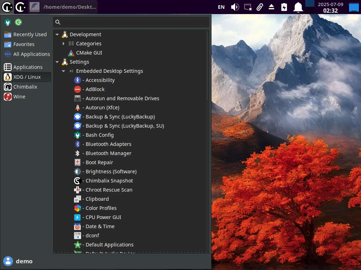
Task: Select the Wine category
Action: 19,97
